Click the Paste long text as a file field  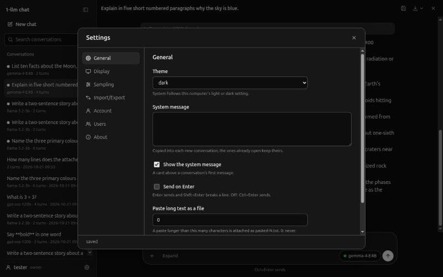pyautogui.click(x=230, y=219)
